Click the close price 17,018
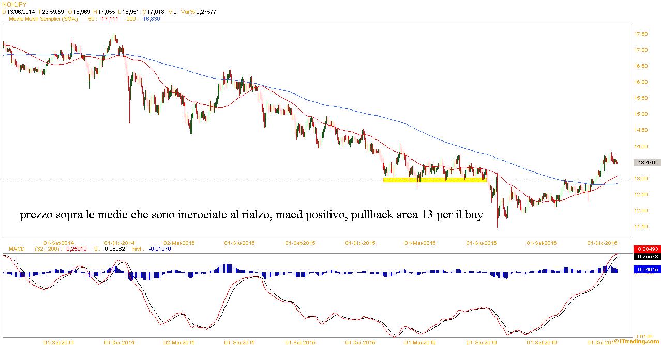The width and height of the screenshot is (661, 345). coord(156,11)
